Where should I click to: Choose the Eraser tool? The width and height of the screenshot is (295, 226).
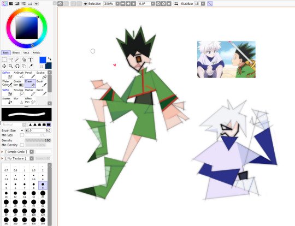[x=30, y=84]
